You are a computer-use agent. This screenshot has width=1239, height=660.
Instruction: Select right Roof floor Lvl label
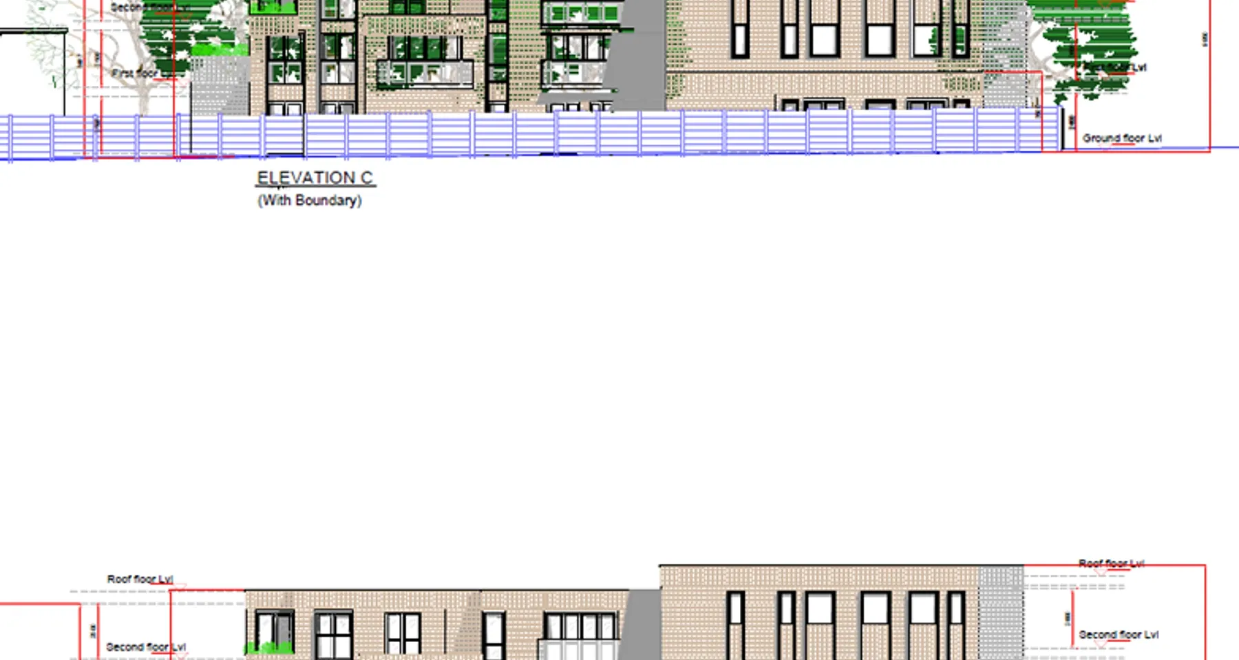[1111, 564]
